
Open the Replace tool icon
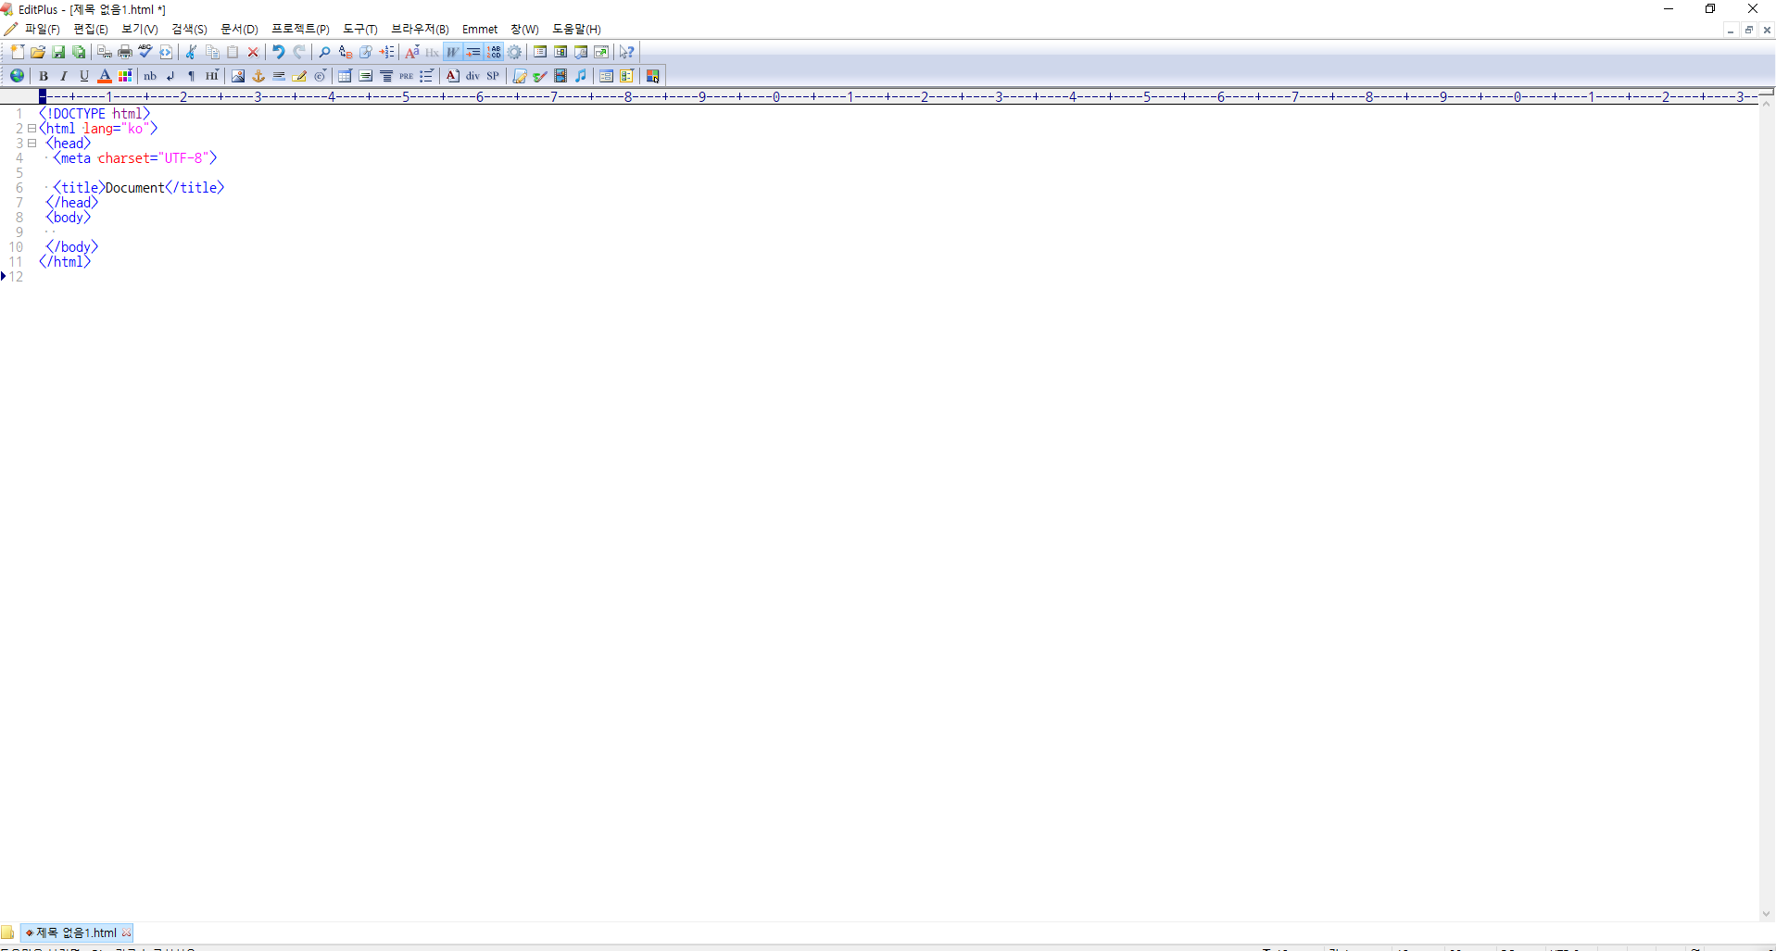point(346,52)
